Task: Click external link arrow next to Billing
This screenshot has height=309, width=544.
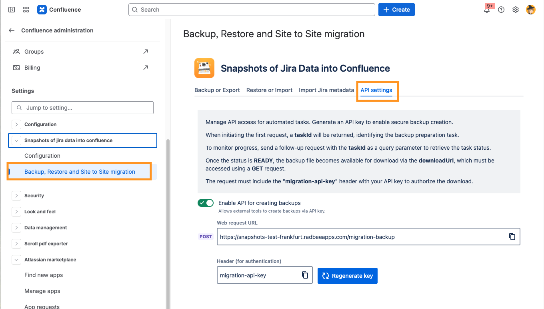Action: coord(146,68)
